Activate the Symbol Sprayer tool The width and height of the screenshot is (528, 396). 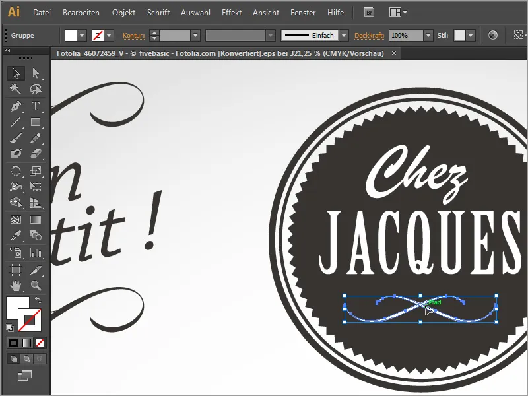(16, 253)
